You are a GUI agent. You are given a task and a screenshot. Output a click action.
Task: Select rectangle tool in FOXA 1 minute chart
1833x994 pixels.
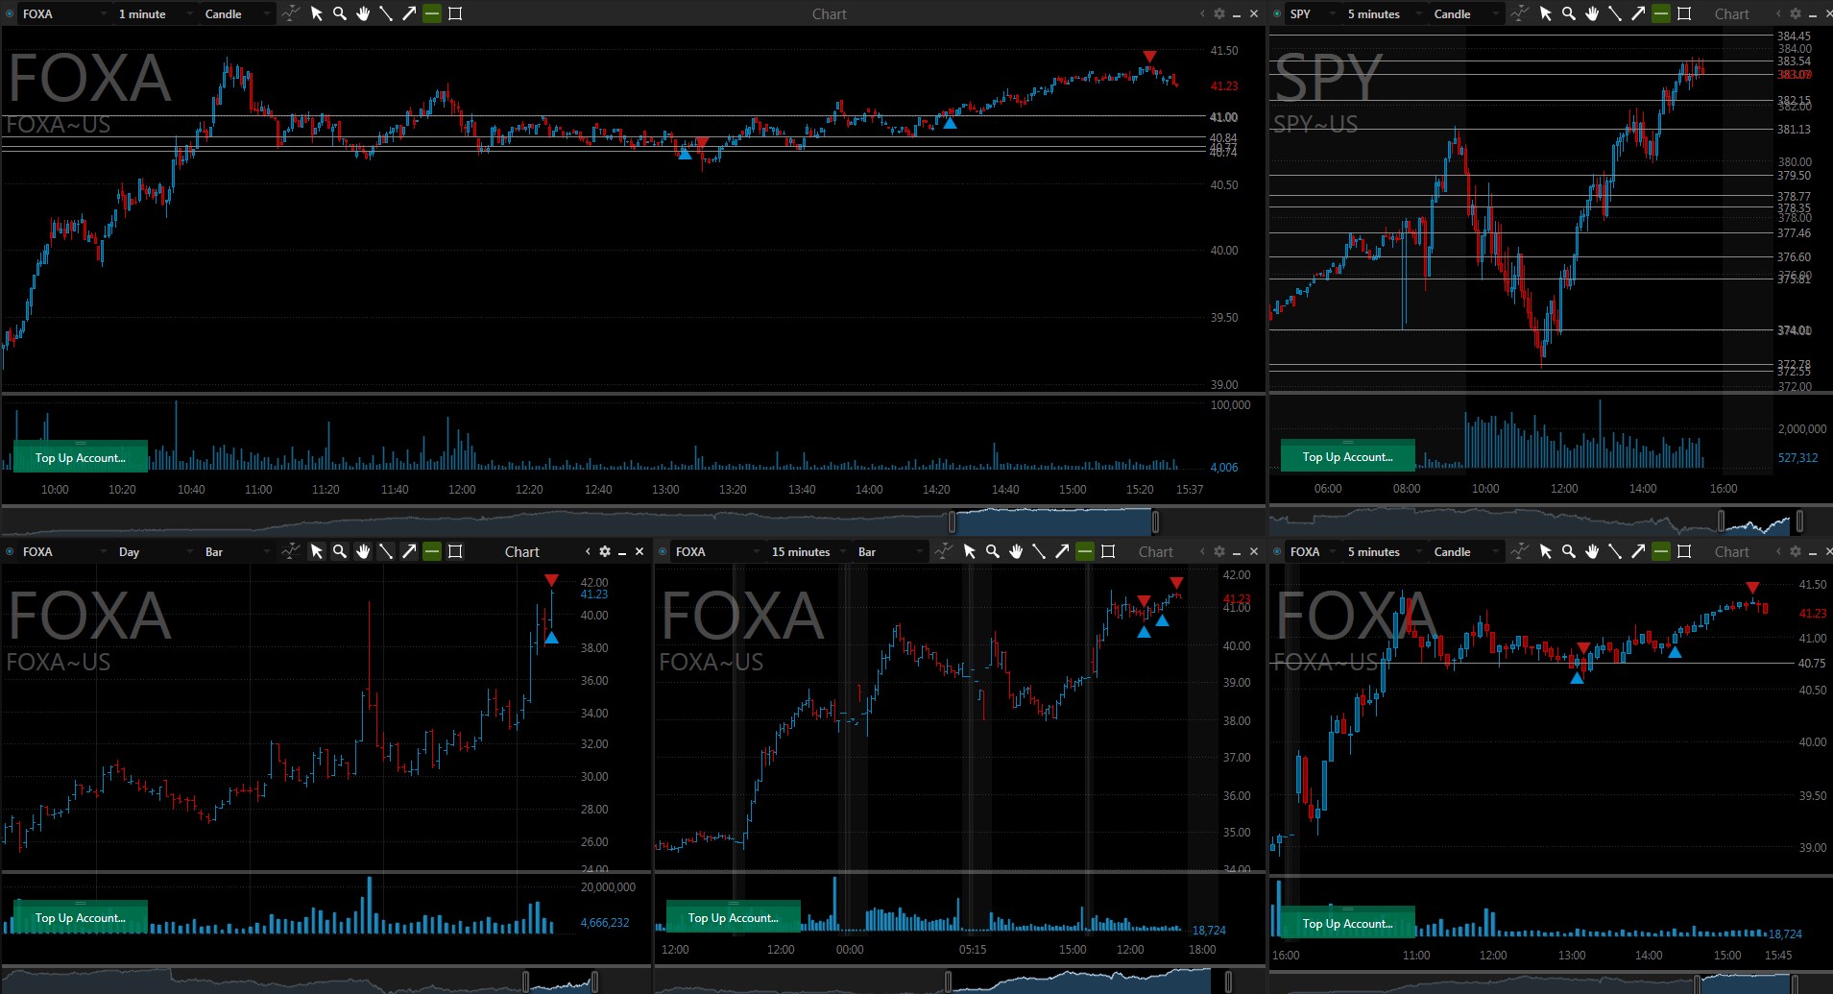coord(455,13)
